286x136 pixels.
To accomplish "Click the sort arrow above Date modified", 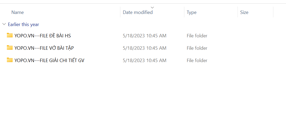I will [x=152, y=7].
